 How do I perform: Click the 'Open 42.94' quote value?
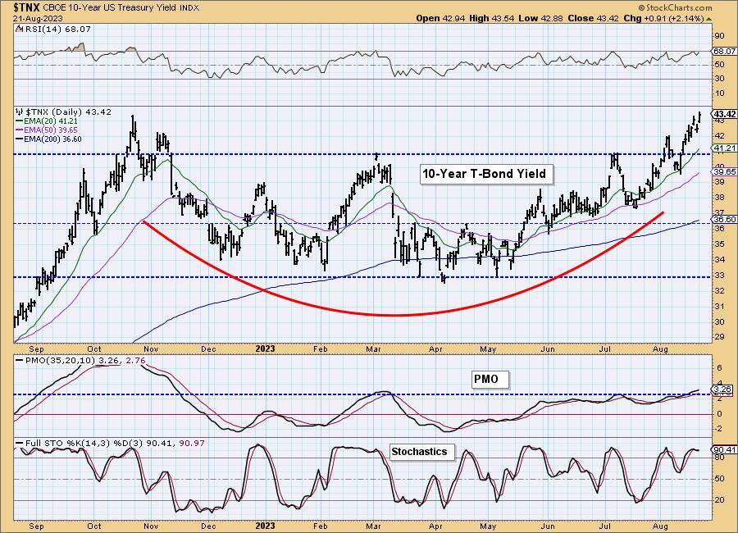pyautogui.click(x=440, y=18)
